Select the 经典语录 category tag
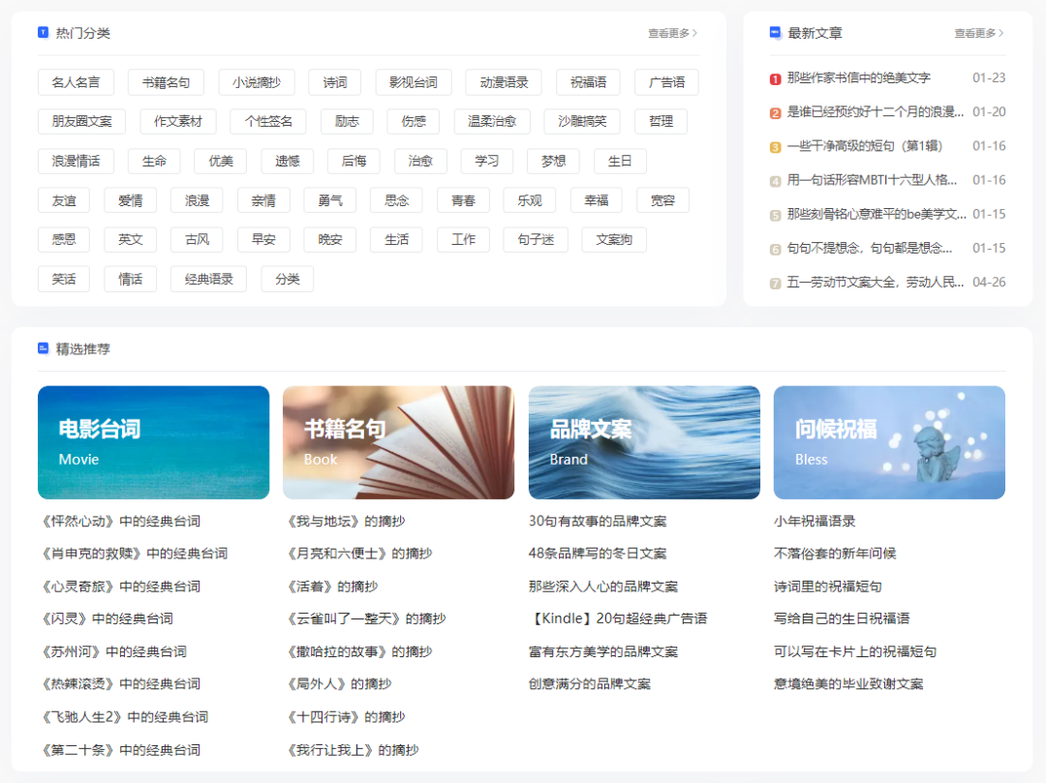The height and width of the screenshot is (783, 1046). pos(207,279)
